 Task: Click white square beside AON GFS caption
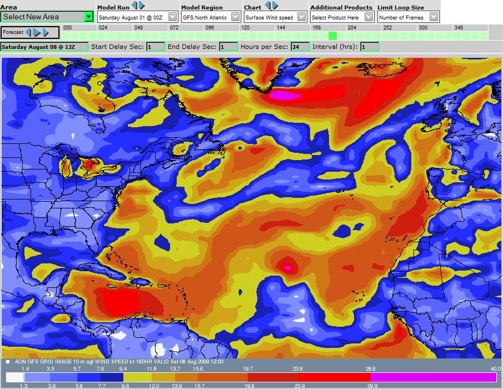tap(7, 361)
